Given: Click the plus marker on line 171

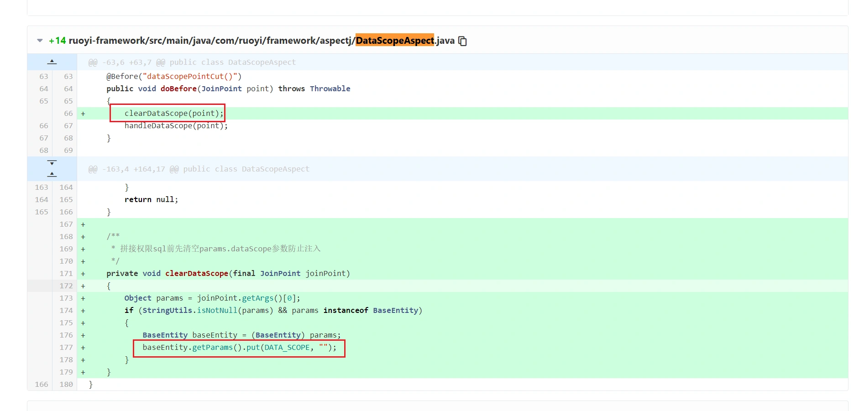Looking at the screenshot, I should tap(83, 274).
